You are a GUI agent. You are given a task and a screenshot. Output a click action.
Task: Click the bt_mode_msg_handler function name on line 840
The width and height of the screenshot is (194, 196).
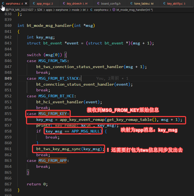coord(49,25)
